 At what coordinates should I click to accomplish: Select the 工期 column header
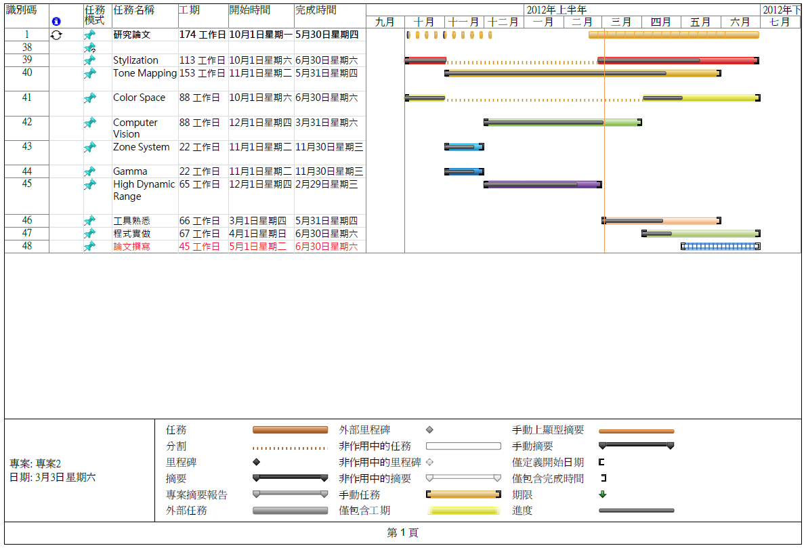(189, 10)
